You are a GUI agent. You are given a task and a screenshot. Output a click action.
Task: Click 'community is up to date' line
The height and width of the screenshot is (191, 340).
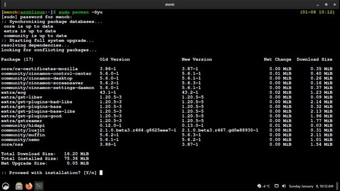click(35, 36)
